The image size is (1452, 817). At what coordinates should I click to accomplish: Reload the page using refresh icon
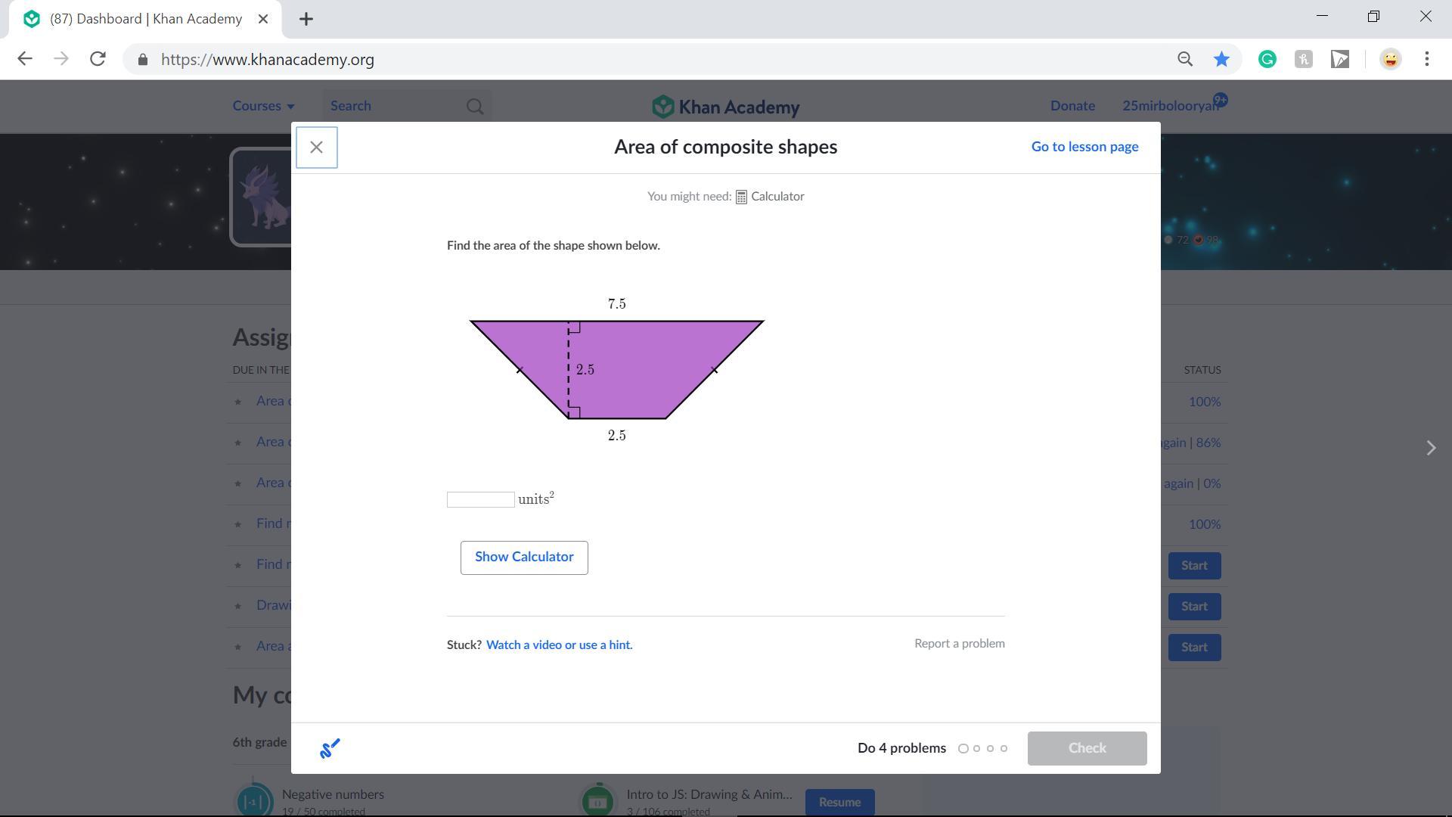(98, 59)
